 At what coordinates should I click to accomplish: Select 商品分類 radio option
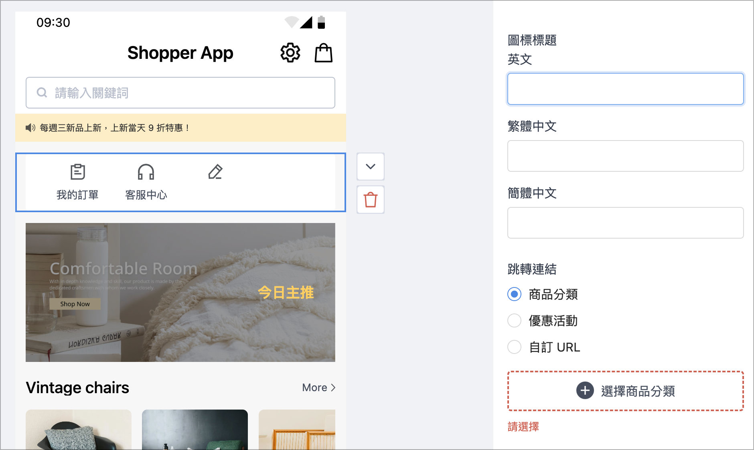[x=514, y=294]
